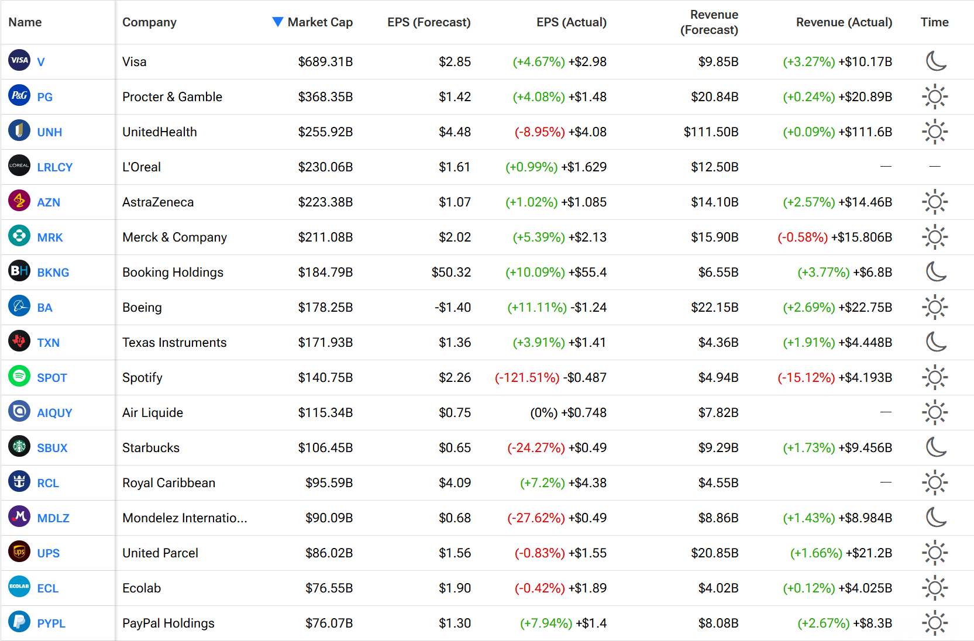Sort by the Revenue (Actual) column header
Viewport: 974px width, 641px height.
click(844, 22)
